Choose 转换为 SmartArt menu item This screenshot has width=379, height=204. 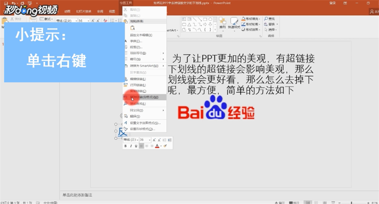pyautogui.click(x=144, y=66)
